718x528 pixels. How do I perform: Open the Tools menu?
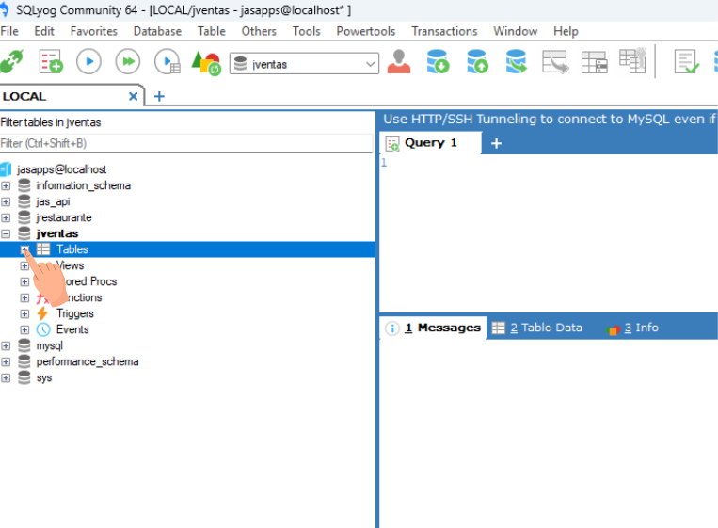click(307, 31)
